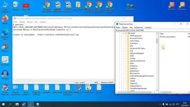Open the 'Сбербанк Онлайн' Chrome shortcut
Viewport: 190px width, 107px height.
(x=47, y=7)
